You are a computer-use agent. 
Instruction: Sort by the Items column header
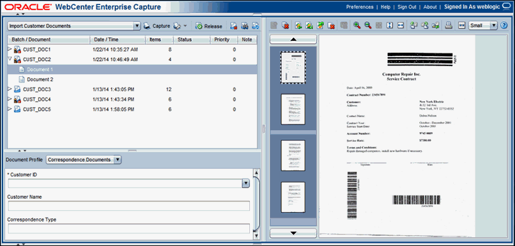point(159,40)
